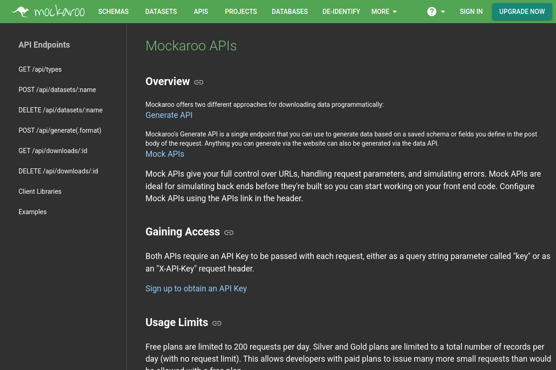Viewport: 556px width, 370px height.
Task: Click Sign up to obtain an API Key
Action: (x=196, y=289)
